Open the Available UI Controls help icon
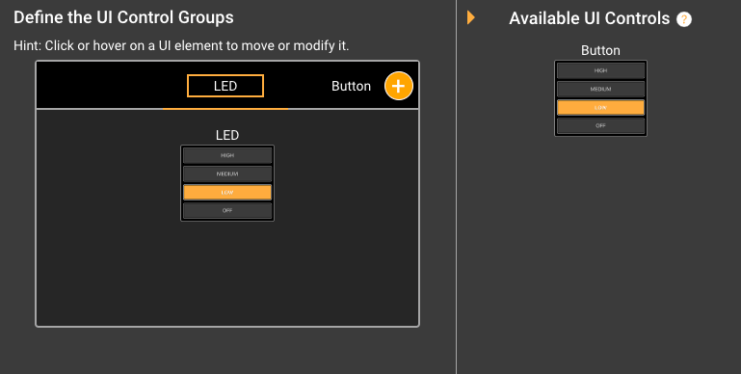The image size is (741, 374). [684, 19]
